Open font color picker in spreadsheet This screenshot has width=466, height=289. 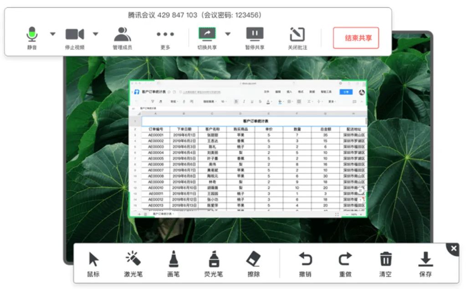268,102
